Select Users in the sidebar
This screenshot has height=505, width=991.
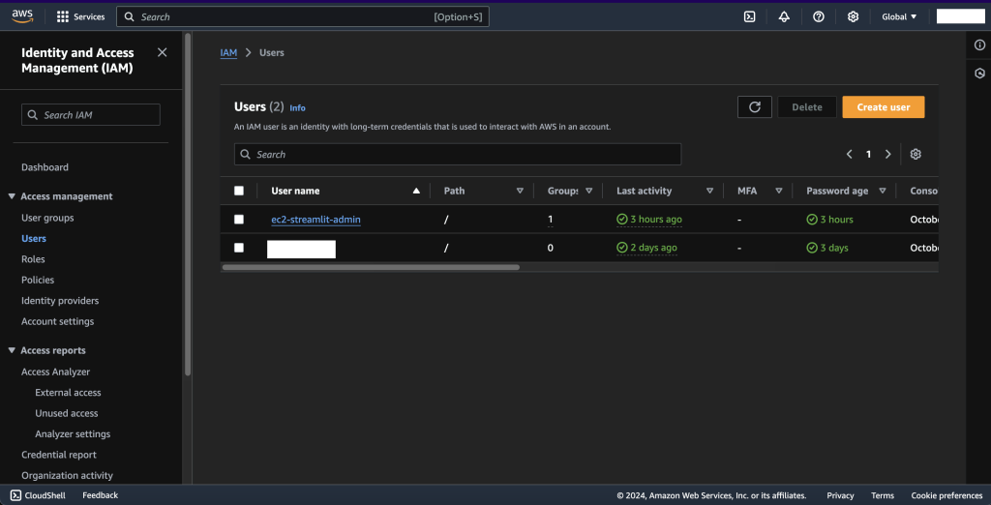(x=34, y=239)
